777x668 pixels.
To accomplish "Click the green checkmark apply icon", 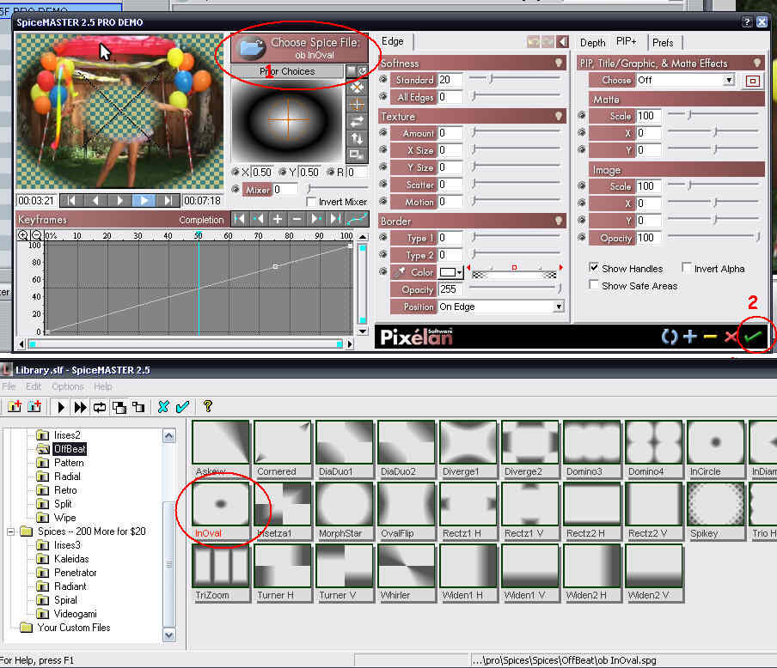I will coord(753,337).
